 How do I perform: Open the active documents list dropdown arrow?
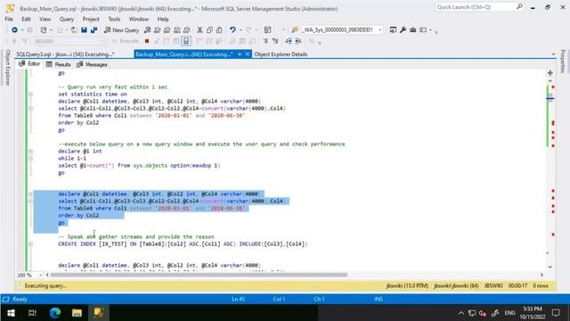(x=553, y=54)
